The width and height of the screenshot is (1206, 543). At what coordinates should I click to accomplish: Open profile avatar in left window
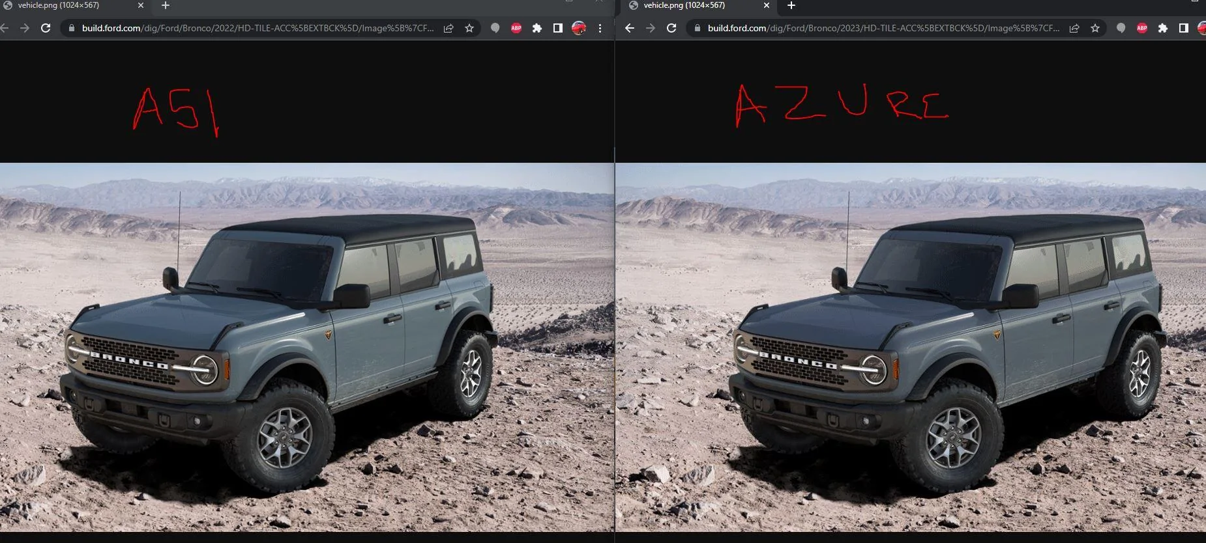(579, 28)
